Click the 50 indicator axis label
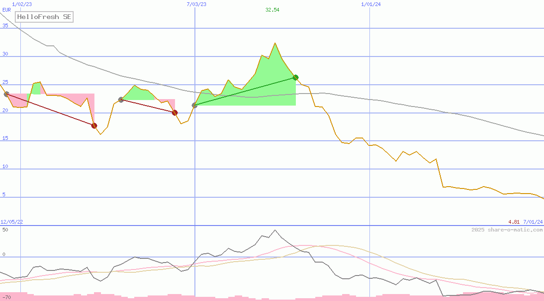This screenshot has height=301, width=544. tap(5, 229)
